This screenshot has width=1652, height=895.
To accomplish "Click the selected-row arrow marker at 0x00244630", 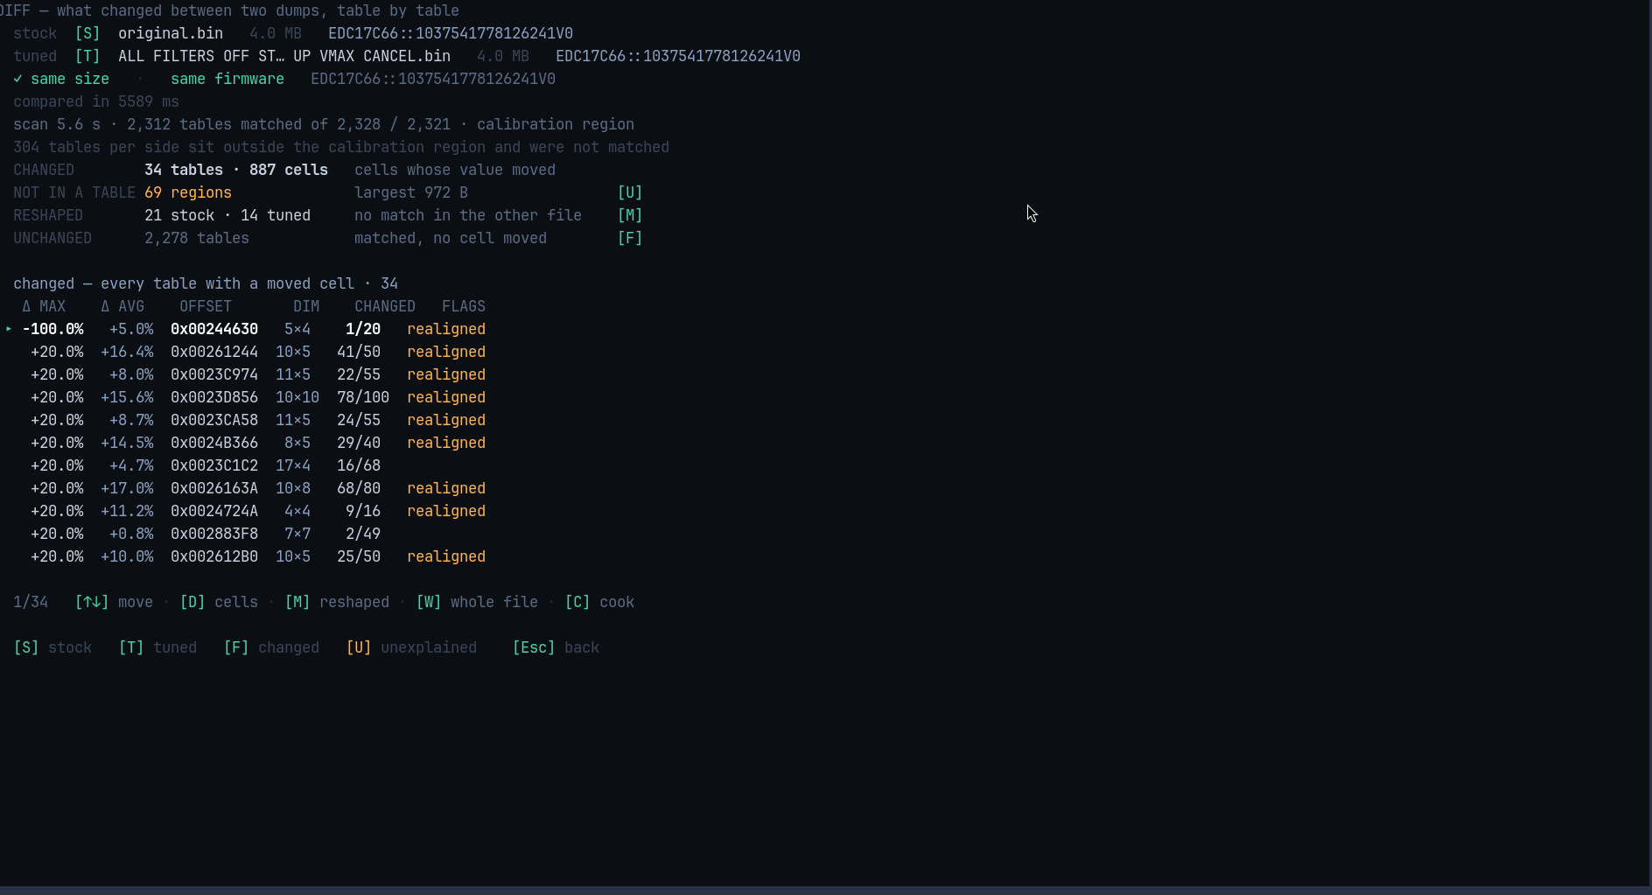I will click(x=9, y=329).
